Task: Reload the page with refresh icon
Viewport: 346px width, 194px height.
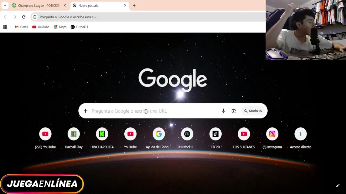Action: point(24,17)
